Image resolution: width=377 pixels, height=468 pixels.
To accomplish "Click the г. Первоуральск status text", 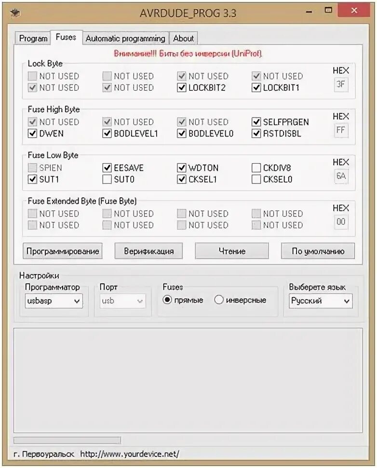I will click(x=44, y=454).
